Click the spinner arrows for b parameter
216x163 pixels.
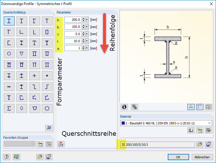pos(83,27)
